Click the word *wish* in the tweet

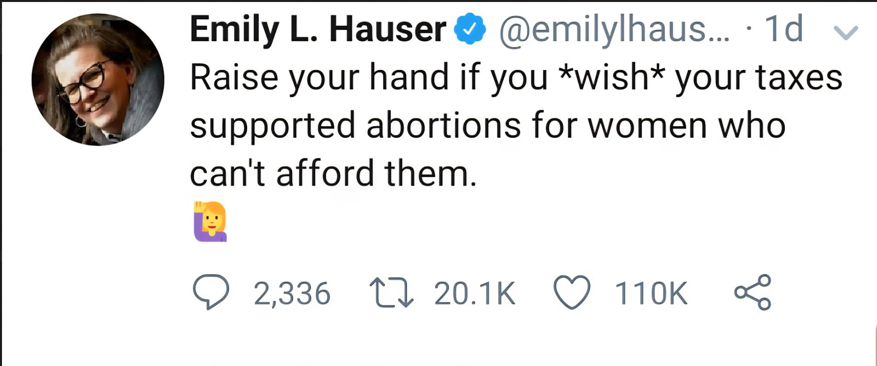611,77
